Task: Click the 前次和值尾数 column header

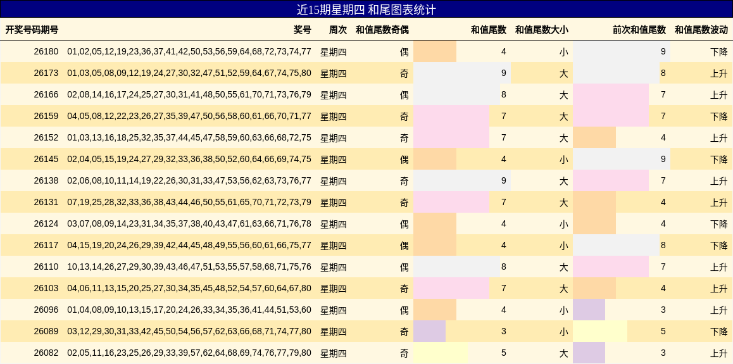Action: point(639,30)
